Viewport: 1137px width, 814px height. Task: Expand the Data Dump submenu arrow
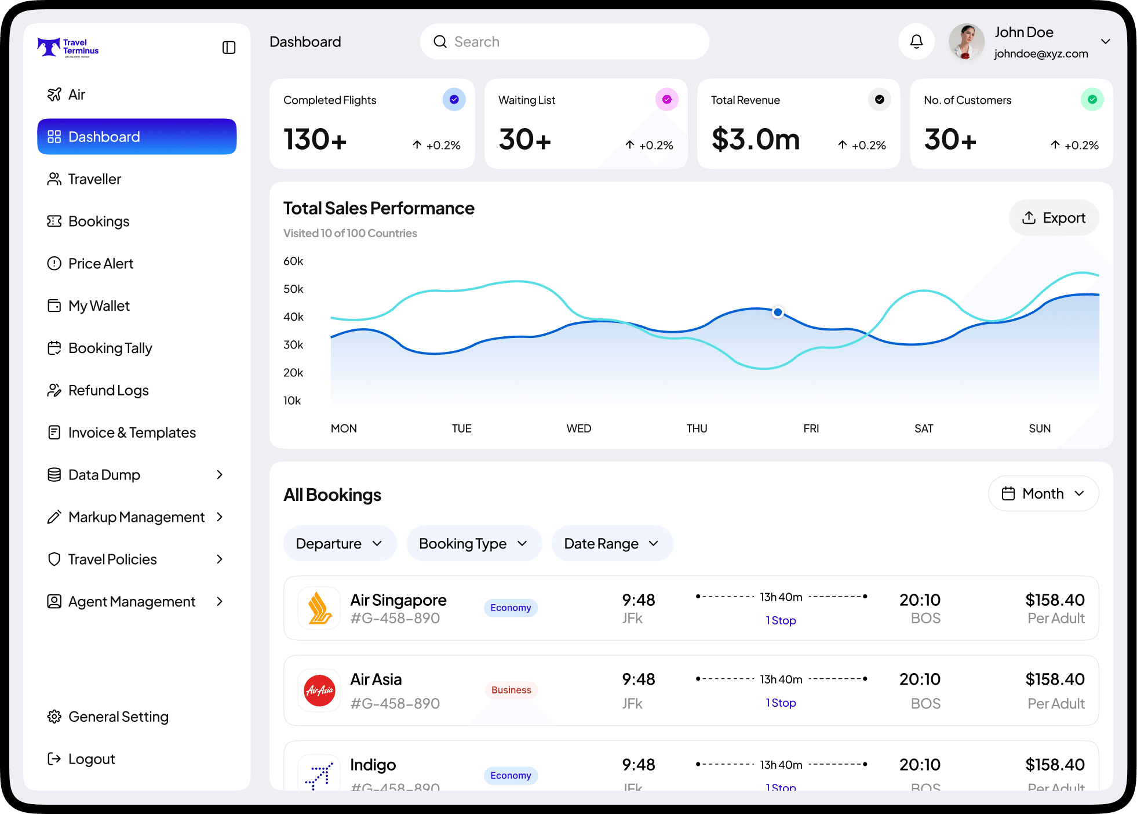click(x=220, y=475)
